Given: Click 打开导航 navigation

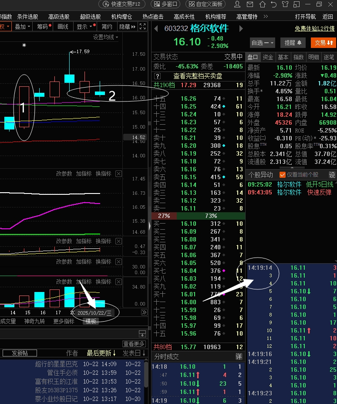Looking at the screenshot, I should click(x=305, y=17).
